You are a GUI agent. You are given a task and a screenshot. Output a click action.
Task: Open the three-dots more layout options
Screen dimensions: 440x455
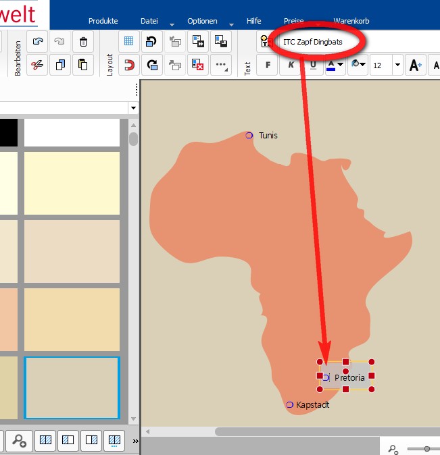(x=220, y=65)
